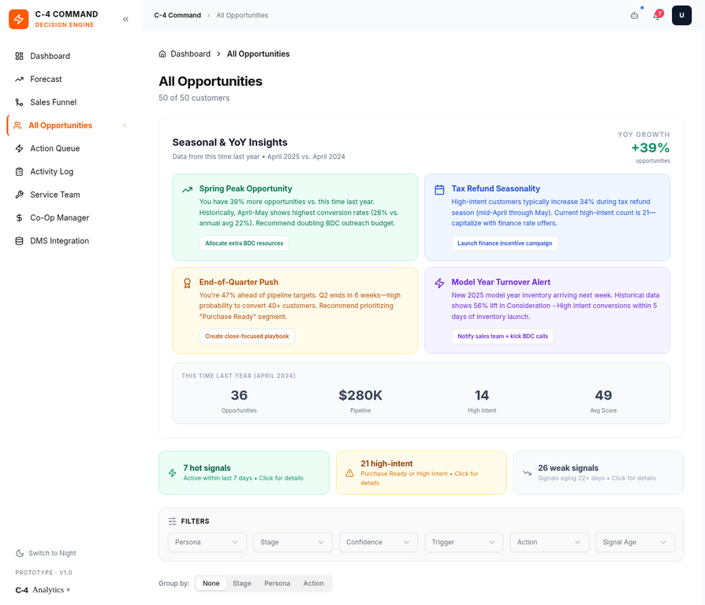Viewport: 705px width, 605px height.
Task: Click the home icon in breadcrumb
Action: coord(162,54)
